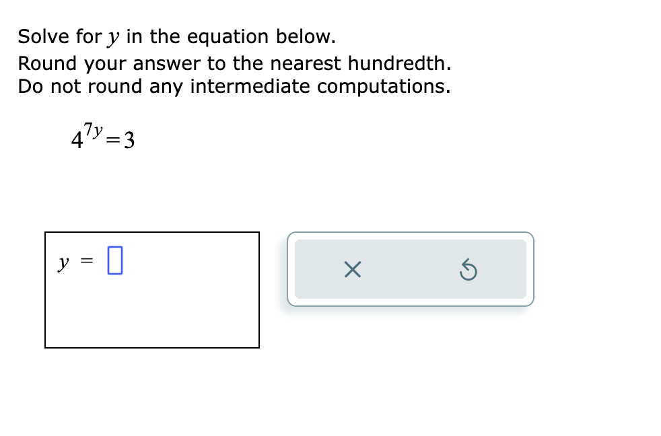This screenshot has height=436, width=661.
Task: Click the Solve for y heading text
Action: click(x=176, y=36)
